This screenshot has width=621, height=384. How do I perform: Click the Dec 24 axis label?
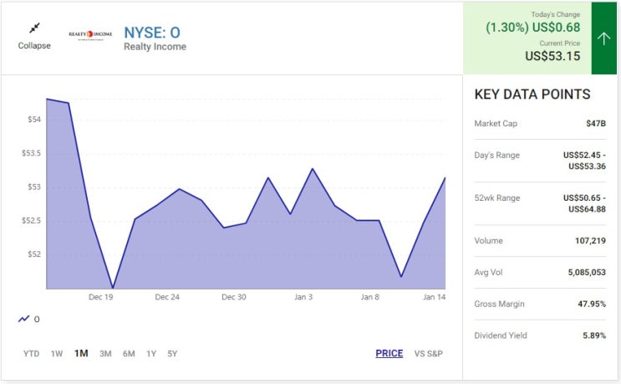[x=167, y=297]
